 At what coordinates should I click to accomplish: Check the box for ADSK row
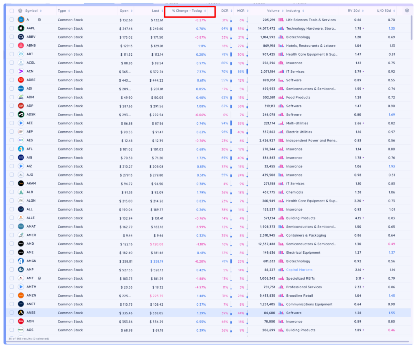point(12,114)
